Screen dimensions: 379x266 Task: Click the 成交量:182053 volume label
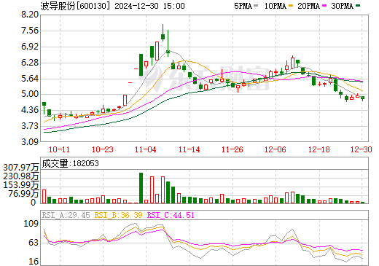[x=71, y=163]
